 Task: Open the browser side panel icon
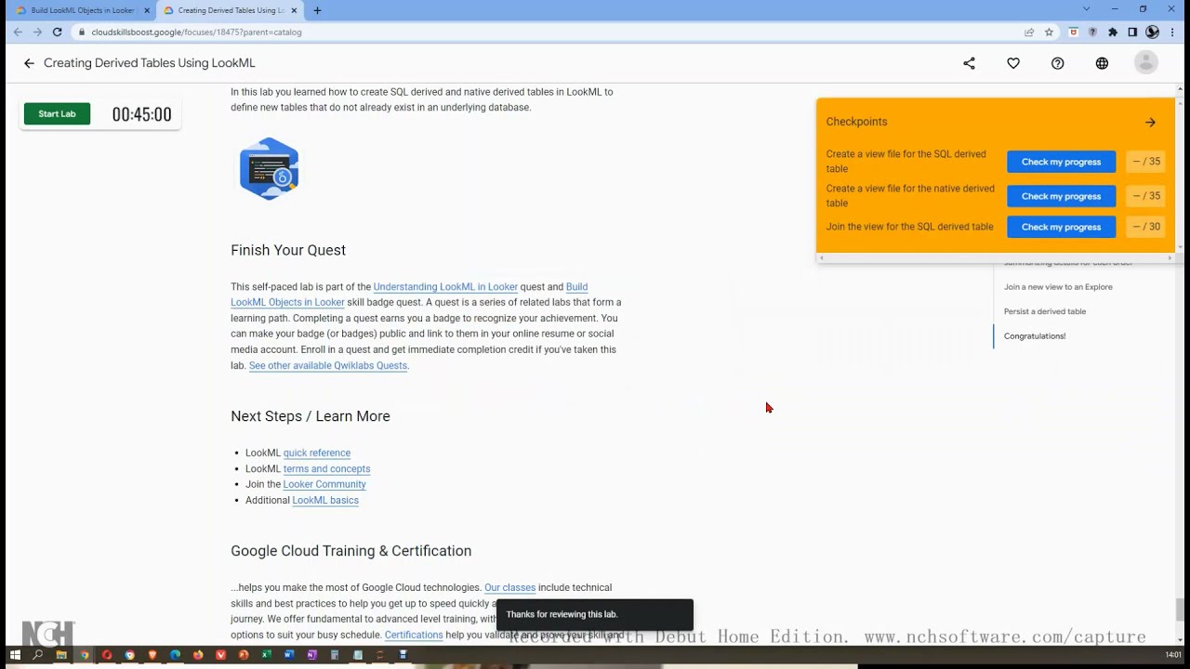[1132, 32]
